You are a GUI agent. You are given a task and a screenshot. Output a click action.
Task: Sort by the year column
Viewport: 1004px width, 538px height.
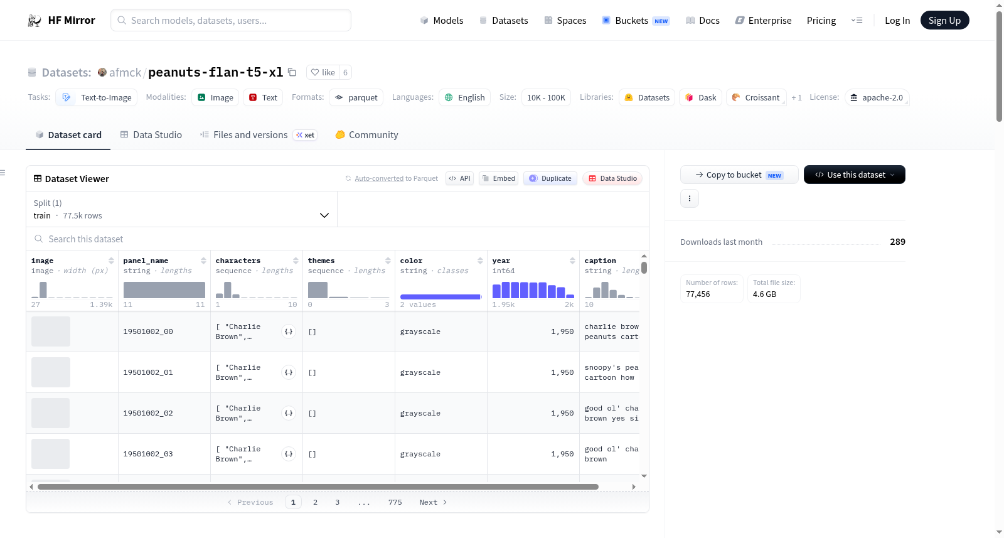[572, 261]
